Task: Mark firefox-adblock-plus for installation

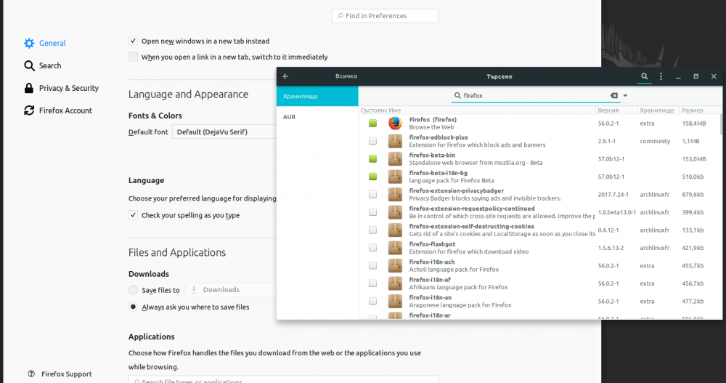Action: click(x=372, y=141)
